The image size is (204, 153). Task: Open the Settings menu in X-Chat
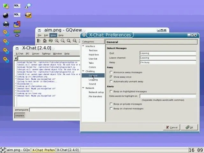click(x=46, y=54)
